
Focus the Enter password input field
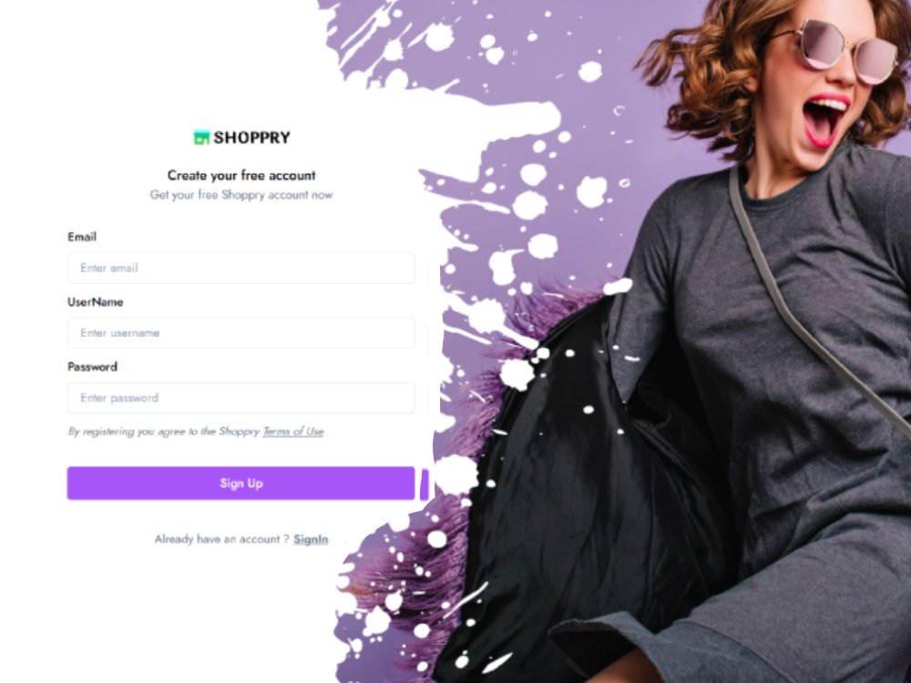point(241,398)
